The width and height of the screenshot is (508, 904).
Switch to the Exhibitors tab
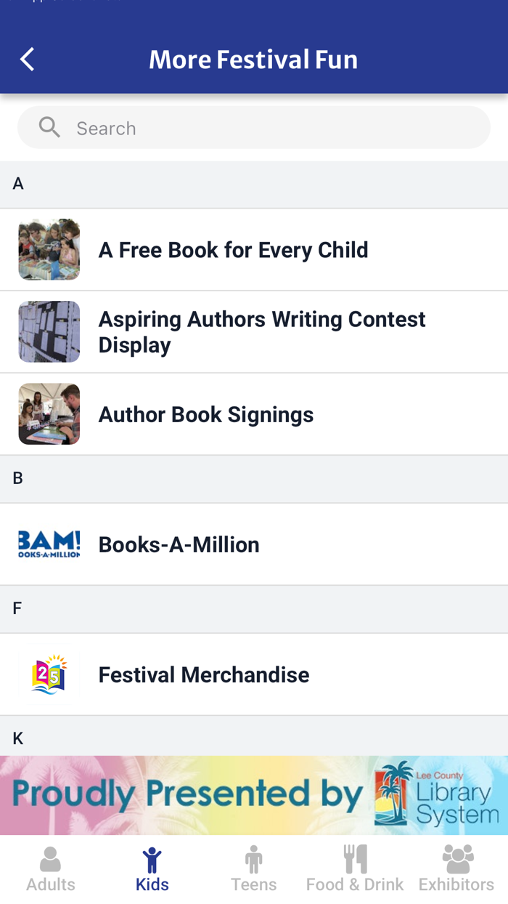point(456,868)
